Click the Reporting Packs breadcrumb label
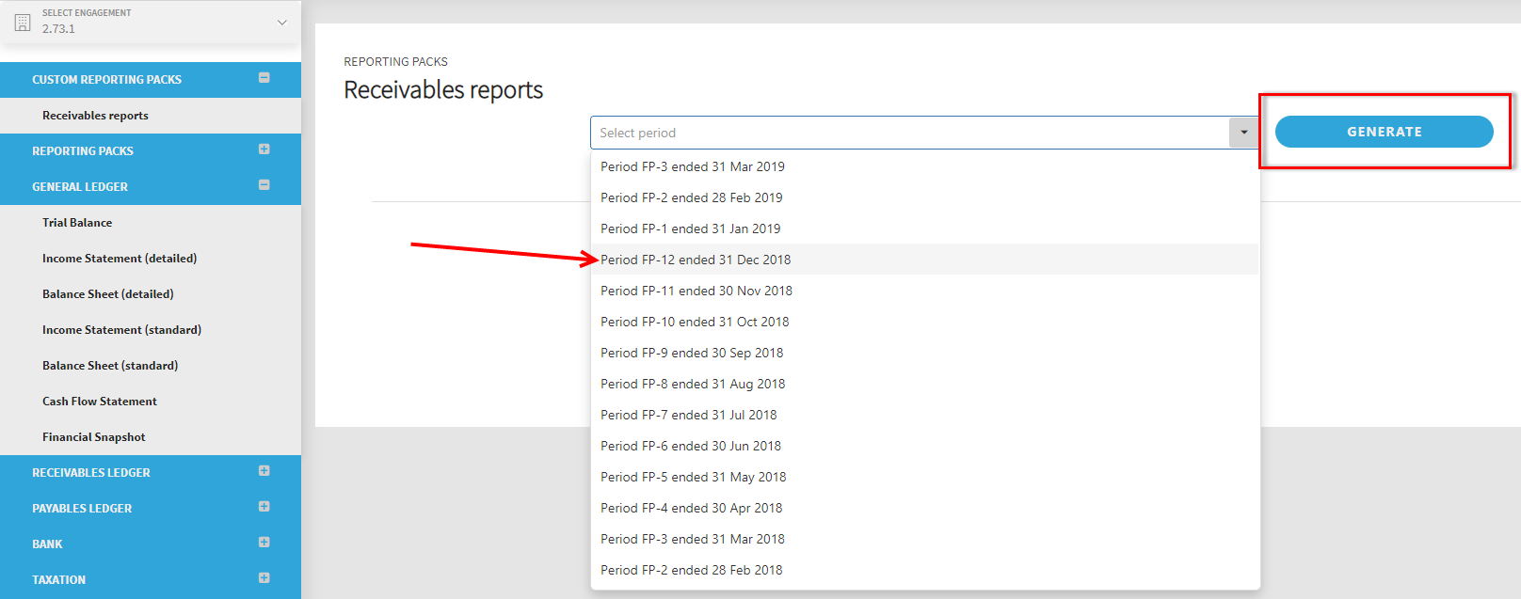Screen dimensions: 1521x599 pos(395,62)
